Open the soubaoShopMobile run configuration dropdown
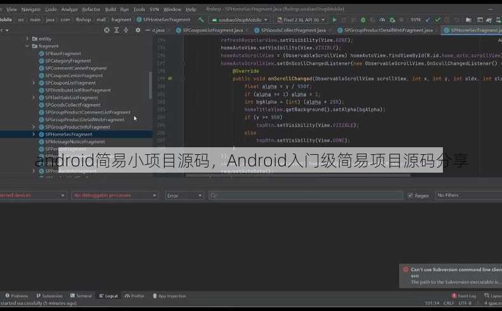502x311 pixels. tap(240, 20)
